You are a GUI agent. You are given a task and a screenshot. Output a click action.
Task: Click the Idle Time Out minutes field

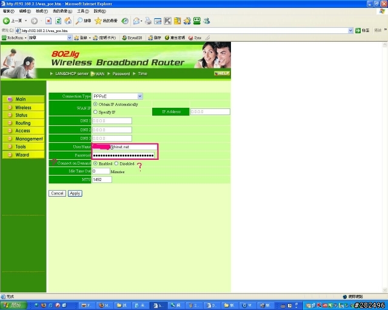pyautogui.click(x=101, y=171)
